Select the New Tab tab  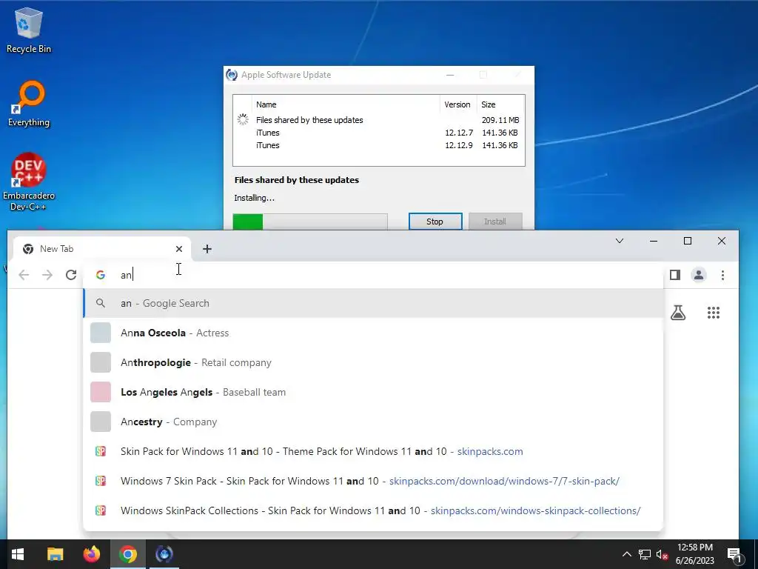101,249
